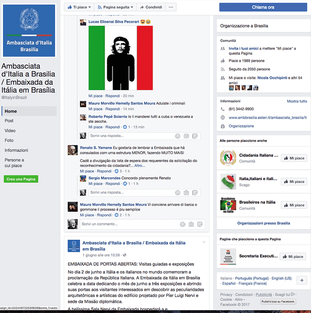Screen dimensions: 311x313
Task: Like the Cidadania Italiana page
Action: click(294, 158)
